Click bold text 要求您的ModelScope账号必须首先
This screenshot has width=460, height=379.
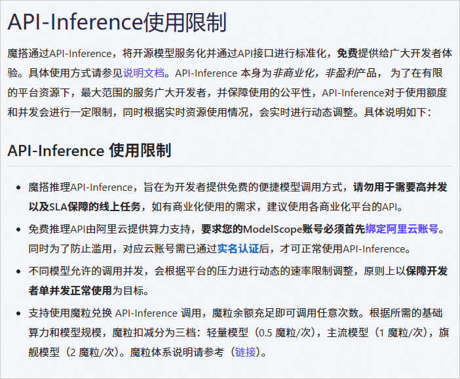283,229
